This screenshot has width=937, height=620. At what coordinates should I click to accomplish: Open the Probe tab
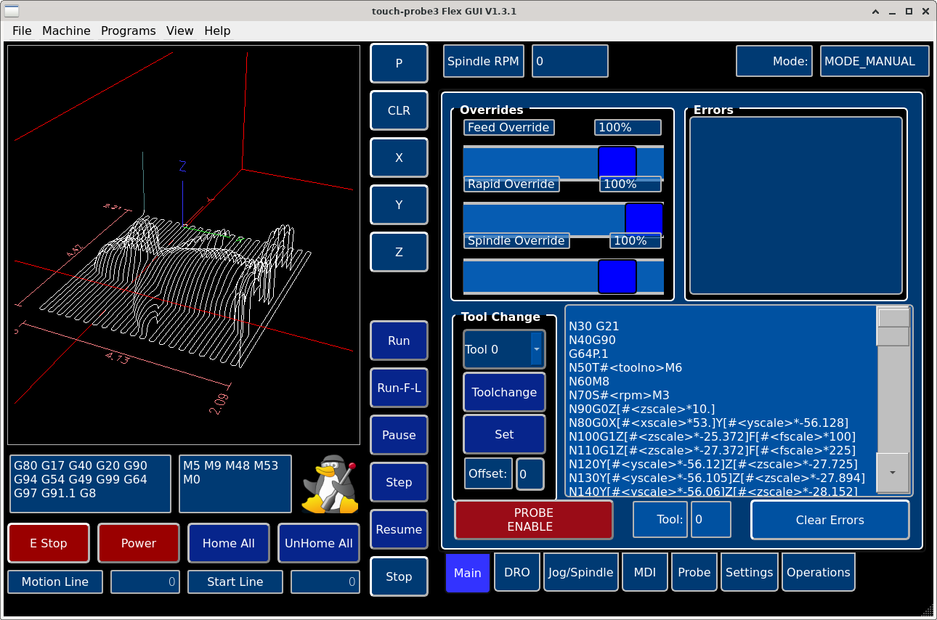pyautogui.click(x=694, y=572)
